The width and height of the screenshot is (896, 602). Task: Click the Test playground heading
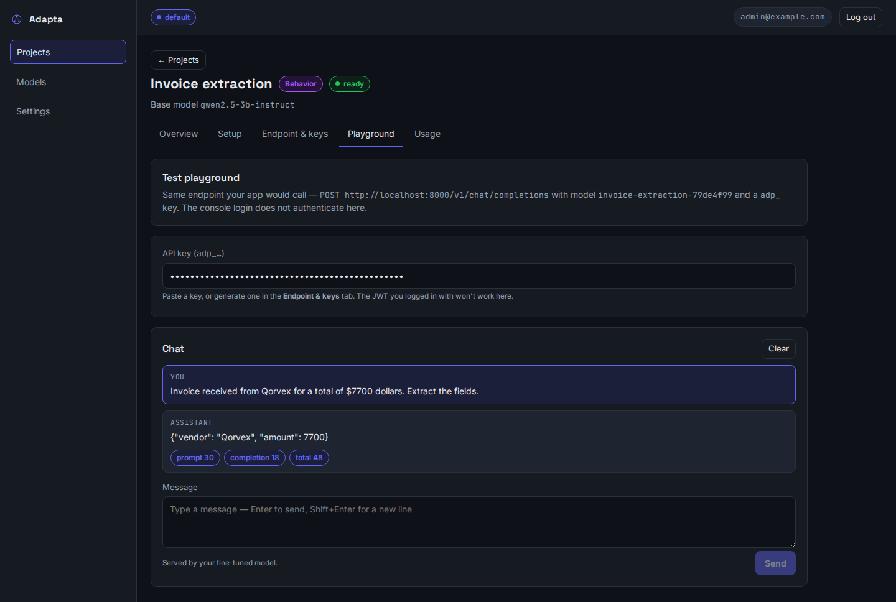(x=201, y=178)
